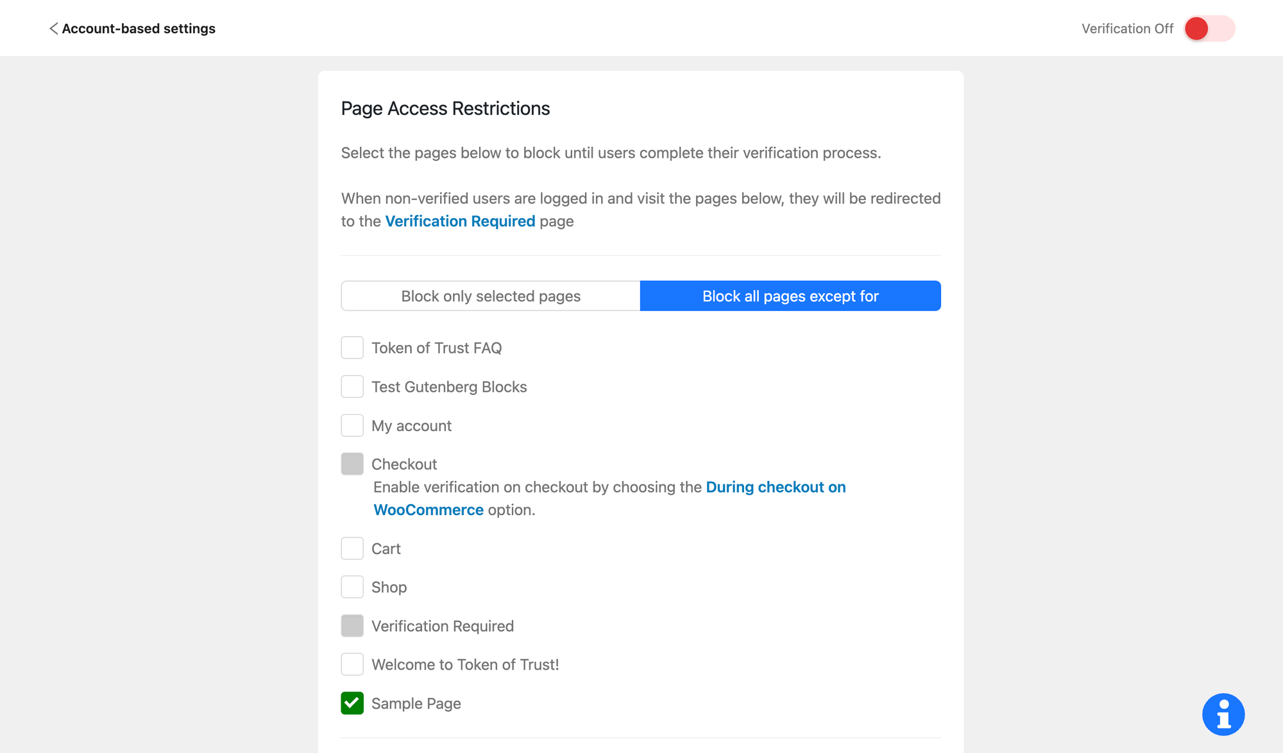Screen dimensions: 1283x753
Task: Select the Block only selected pages tab
Action: click(491, 296)
